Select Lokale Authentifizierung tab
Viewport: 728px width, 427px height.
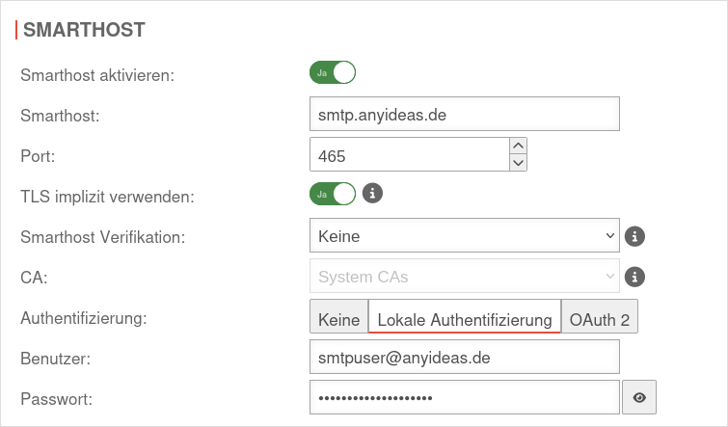(x=465, y=318)
